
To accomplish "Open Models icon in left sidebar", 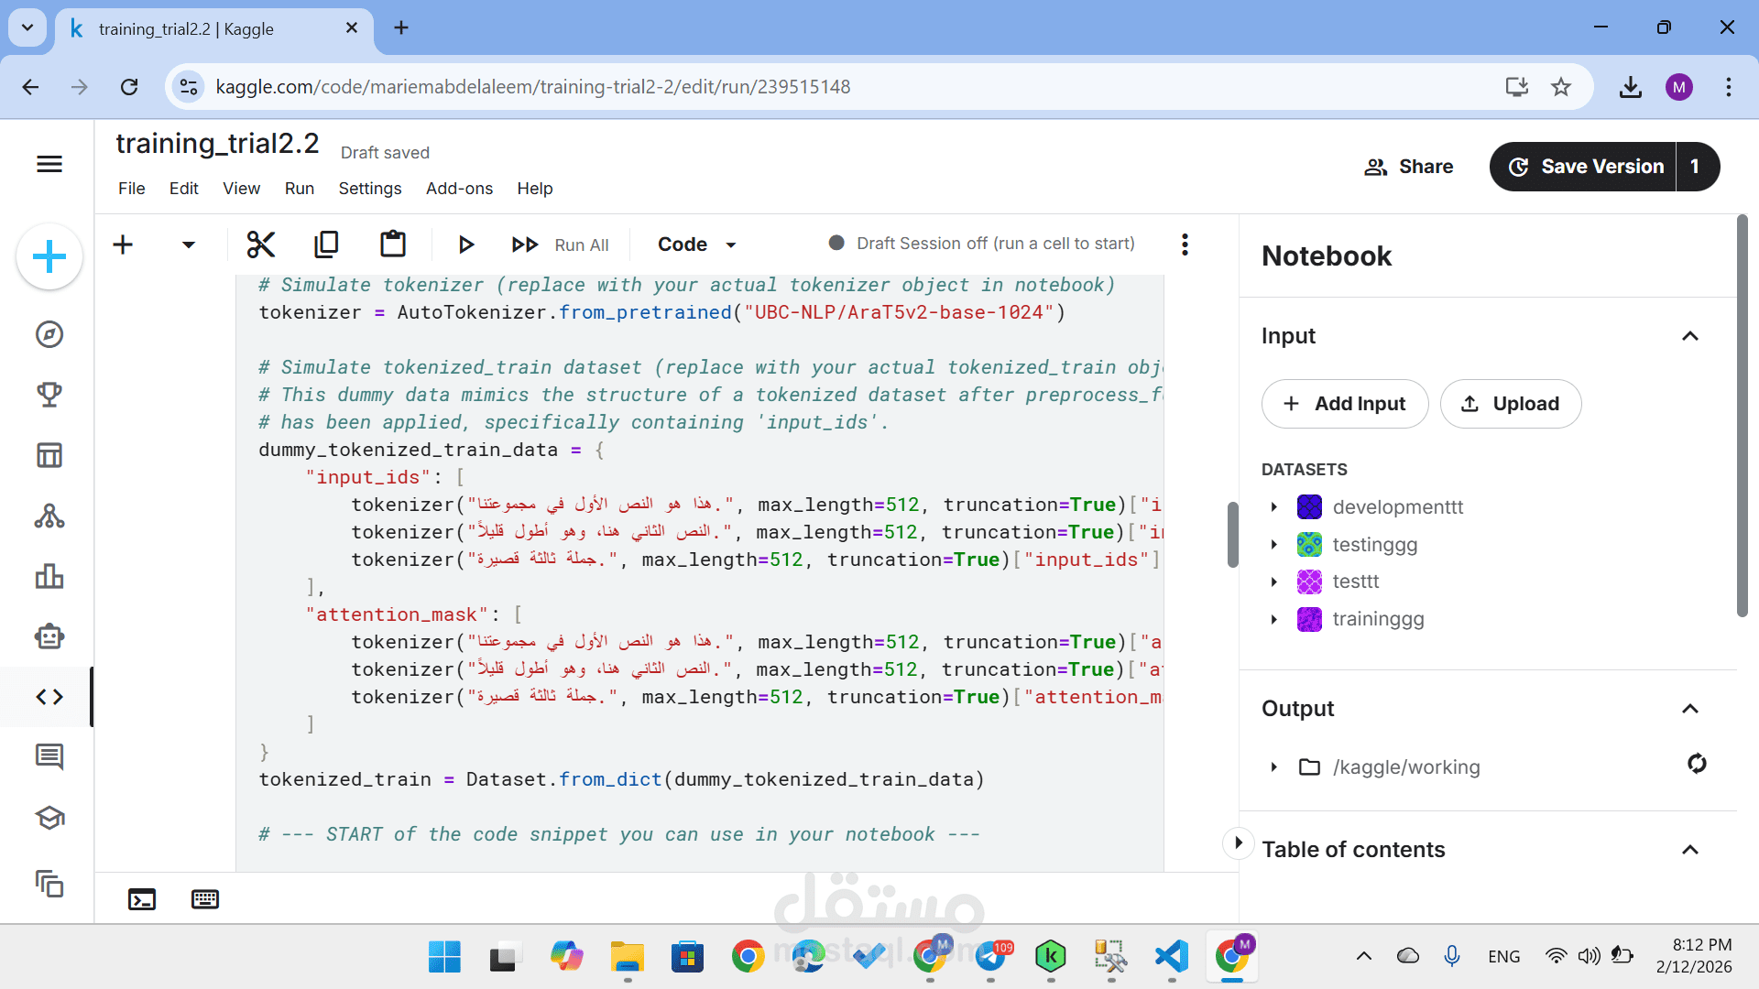I will point(49,516).
